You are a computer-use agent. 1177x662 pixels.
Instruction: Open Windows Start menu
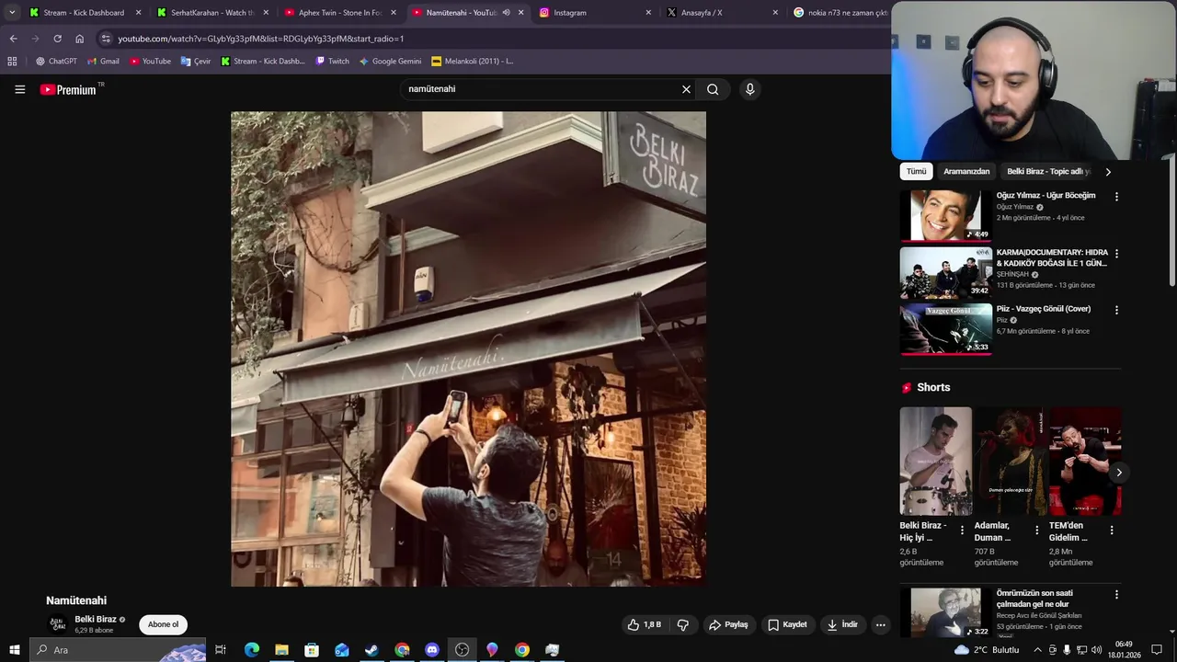[x=14, y=650]
